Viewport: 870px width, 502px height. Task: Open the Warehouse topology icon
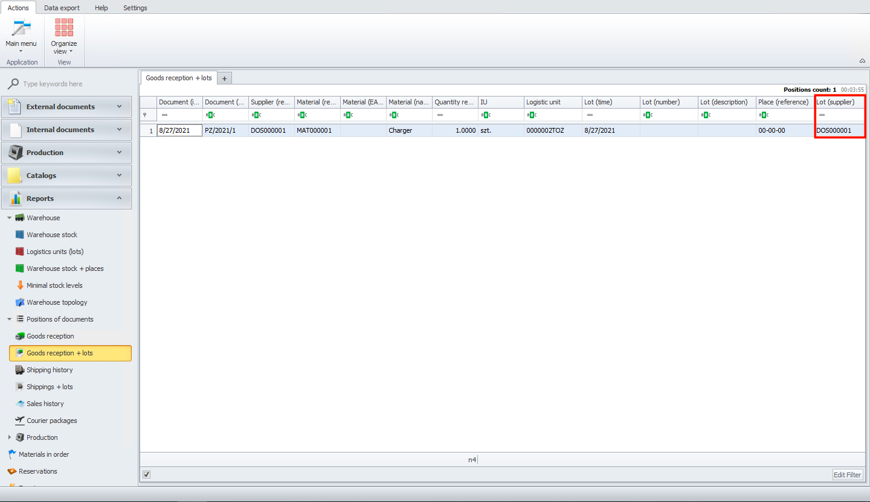[20, 302]
